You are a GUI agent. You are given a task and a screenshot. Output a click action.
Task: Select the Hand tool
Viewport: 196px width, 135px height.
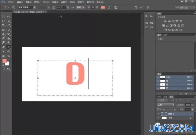coord(3,56)
